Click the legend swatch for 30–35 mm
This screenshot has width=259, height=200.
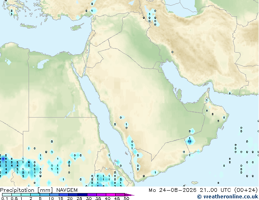(92, 195)
